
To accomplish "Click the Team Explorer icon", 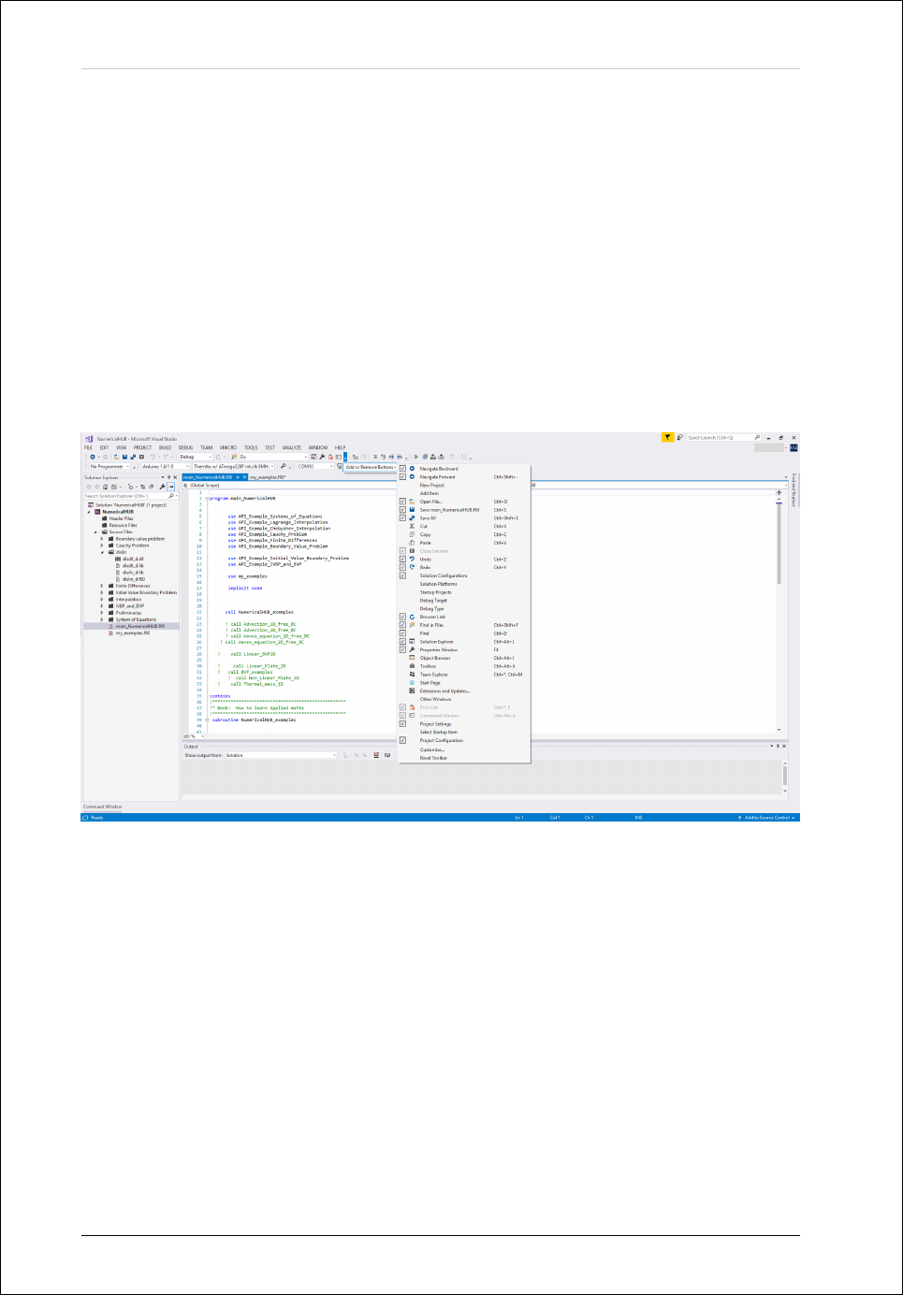I will (412, 674).
